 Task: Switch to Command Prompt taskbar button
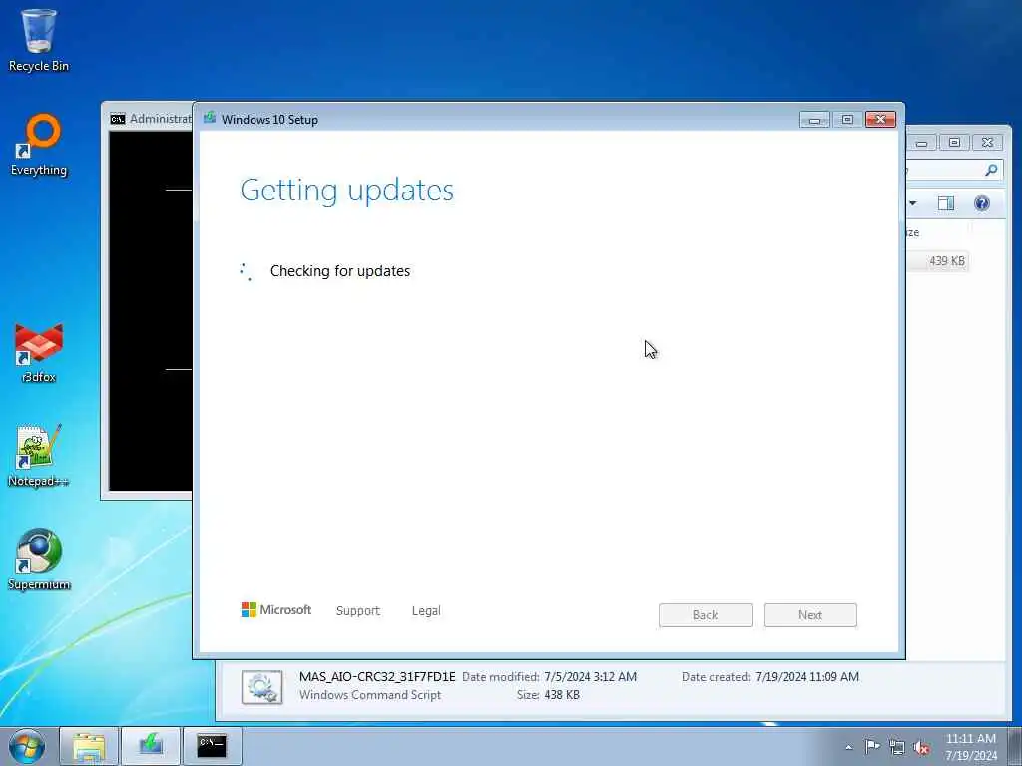[x=212, y=746]
